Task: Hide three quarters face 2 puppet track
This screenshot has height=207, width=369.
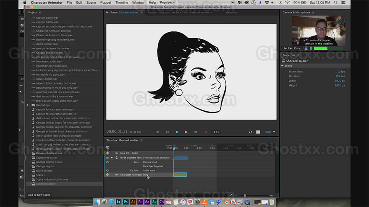Action: [x=107, y=158]
